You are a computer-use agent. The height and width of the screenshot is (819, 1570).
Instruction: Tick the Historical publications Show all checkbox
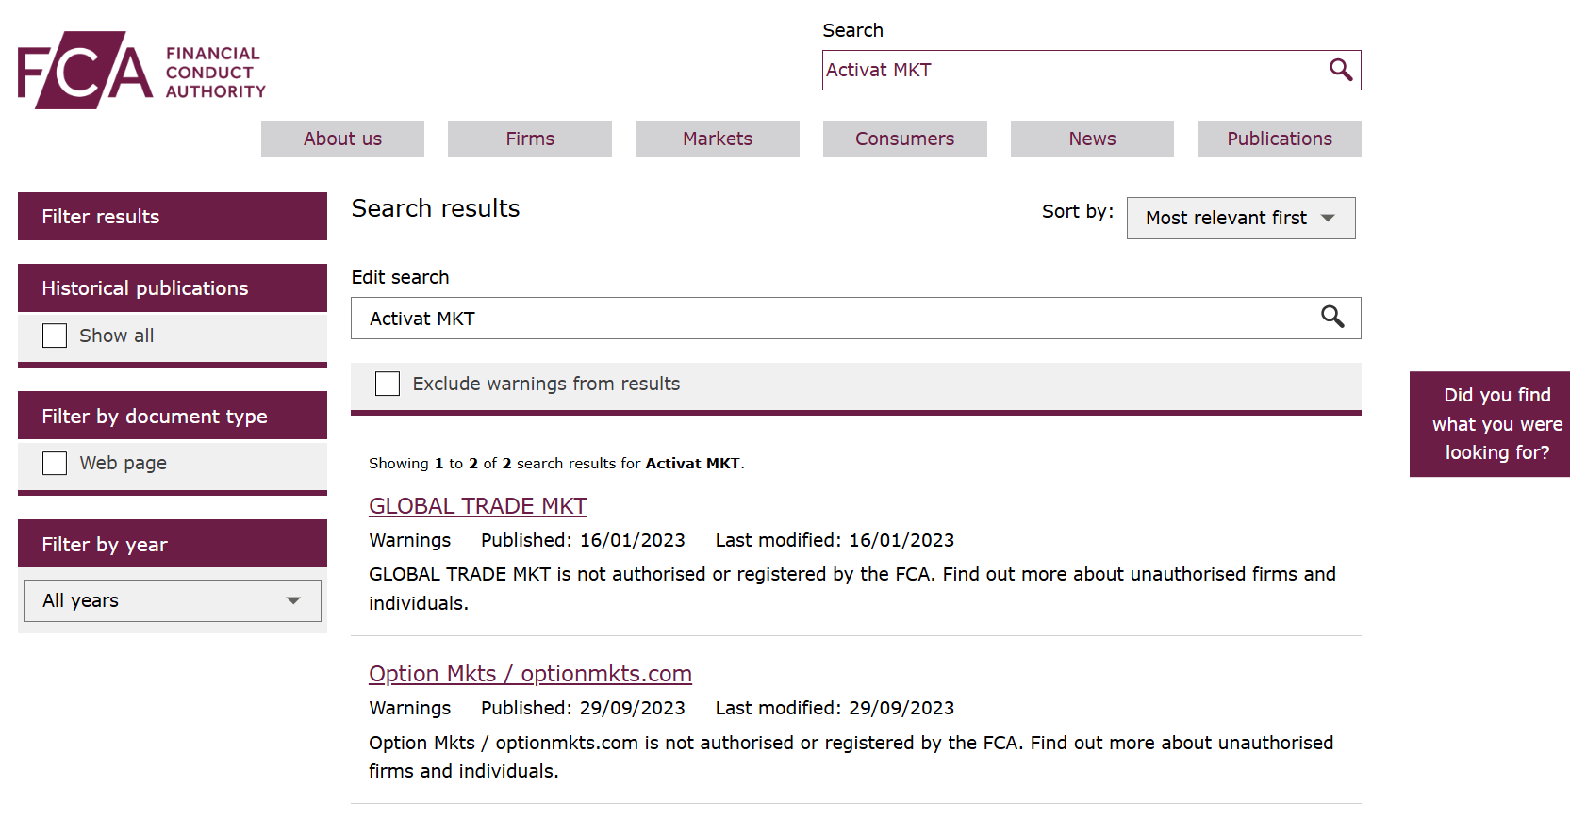pyautogui.click(x=55, y=336)
